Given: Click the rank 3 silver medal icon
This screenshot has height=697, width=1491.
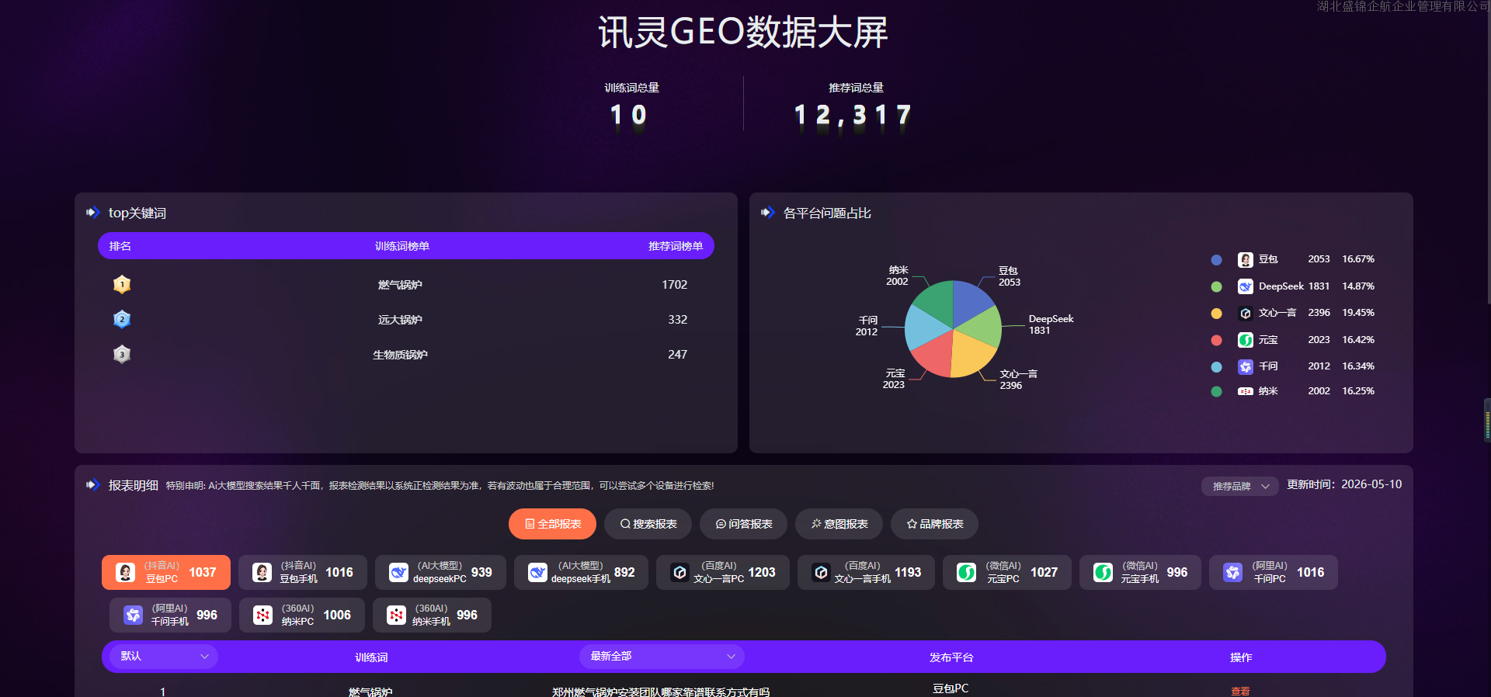Looking at the screenshot, I should 122,355.
